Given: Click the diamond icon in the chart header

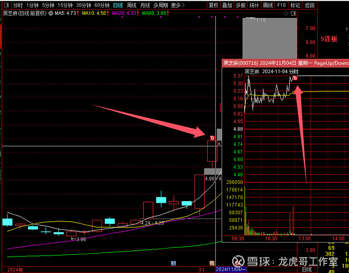Looking at the screenshot, I should 286,13.
